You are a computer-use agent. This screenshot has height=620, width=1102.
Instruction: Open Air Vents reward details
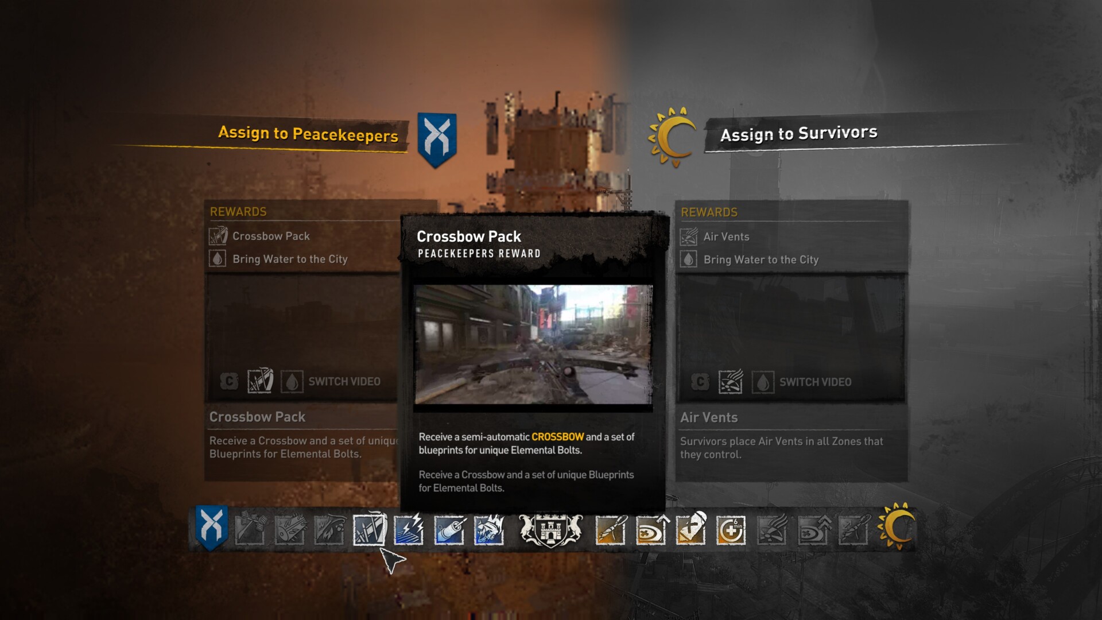pos(727,235)
